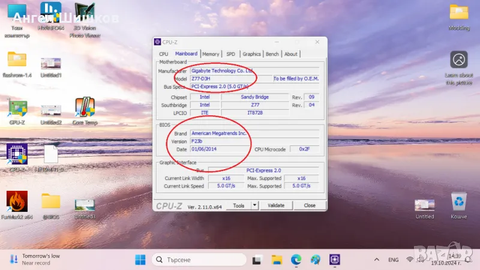Launch FurMark2 x64 desktop shortcut
Viewport: 480px width, 270px height.
(17, 202)
